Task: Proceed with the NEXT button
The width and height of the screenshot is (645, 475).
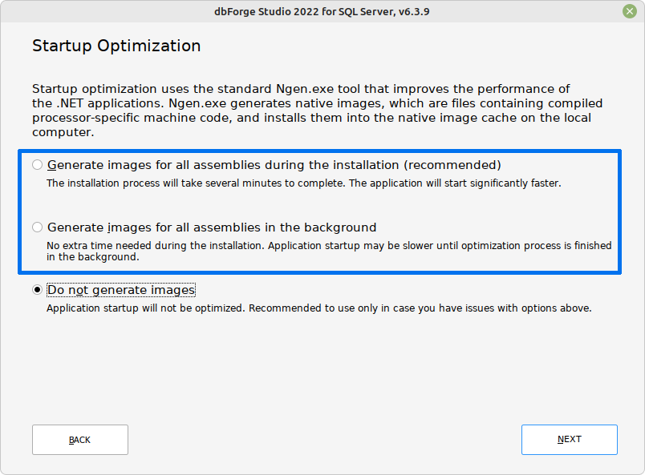Action: [x=570, y=440]
